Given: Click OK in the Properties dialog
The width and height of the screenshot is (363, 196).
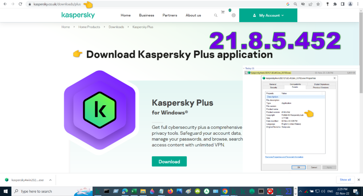Looking at the screenshot, I should pos(298,167).
